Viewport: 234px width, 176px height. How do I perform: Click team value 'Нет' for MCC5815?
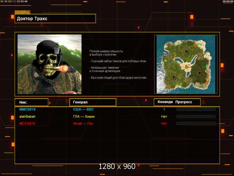tap(164, 123)
